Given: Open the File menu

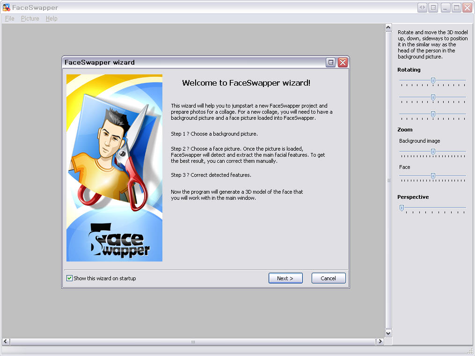Looking at the screenshot, I should [x=10, y=18].
